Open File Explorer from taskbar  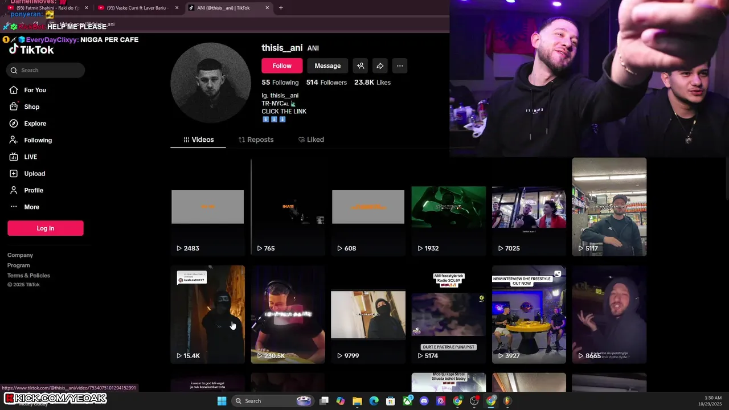click(357, 401)
